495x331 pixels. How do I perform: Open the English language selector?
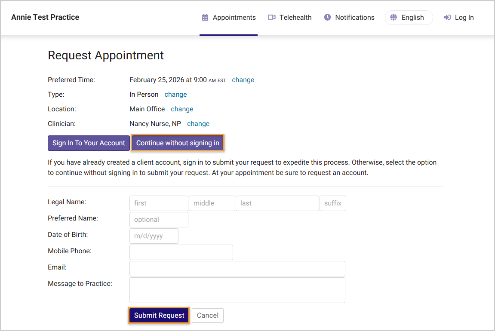pyautogui.click(x=409, y=17)
